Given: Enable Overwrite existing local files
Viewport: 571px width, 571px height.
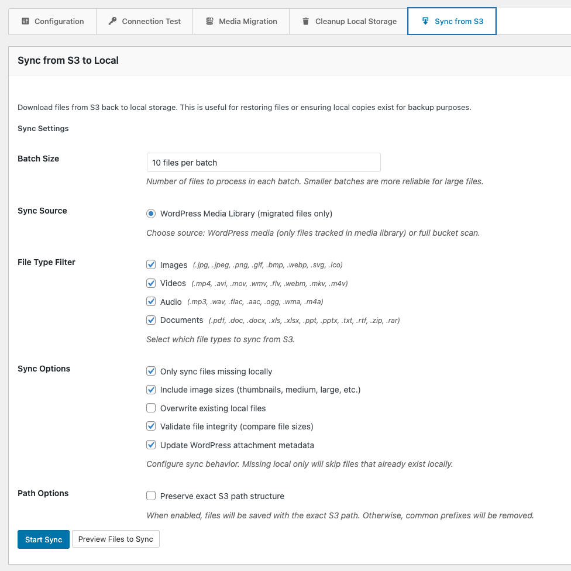Looking at the screenshot, I should click(x=151, y=408).
